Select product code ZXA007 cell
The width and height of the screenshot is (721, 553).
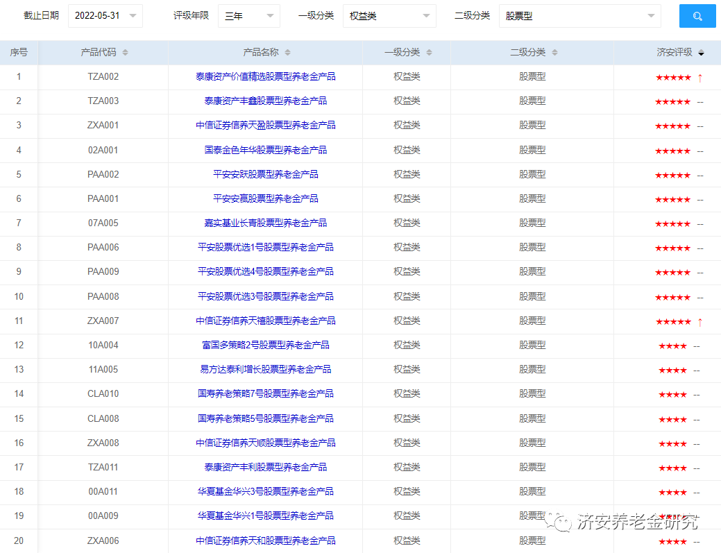[103, 321]
